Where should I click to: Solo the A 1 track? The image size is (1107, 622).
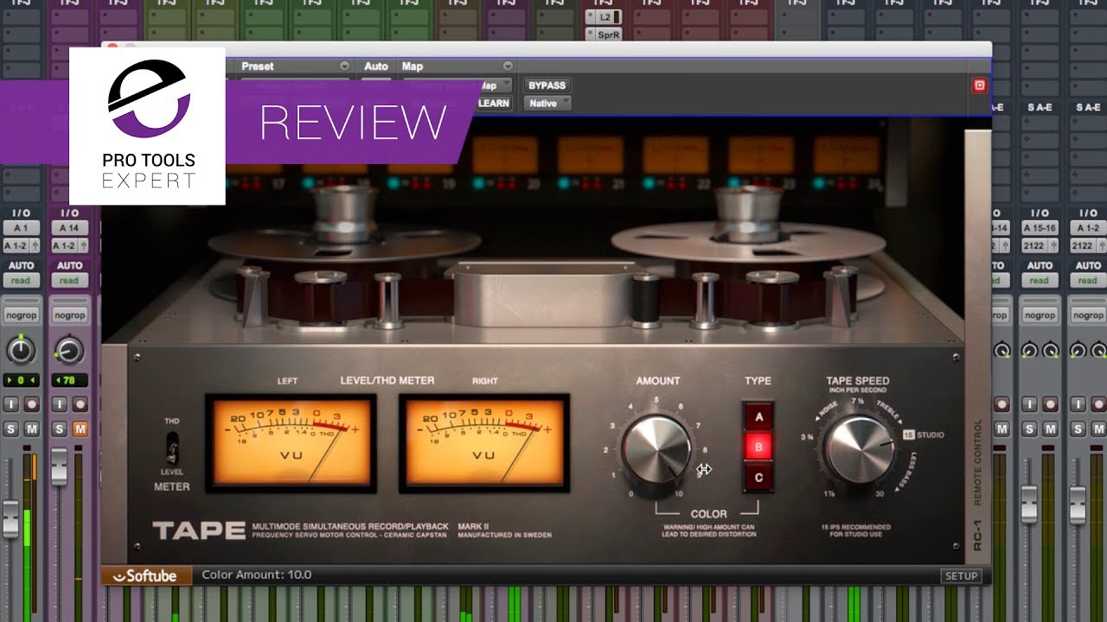12,429
